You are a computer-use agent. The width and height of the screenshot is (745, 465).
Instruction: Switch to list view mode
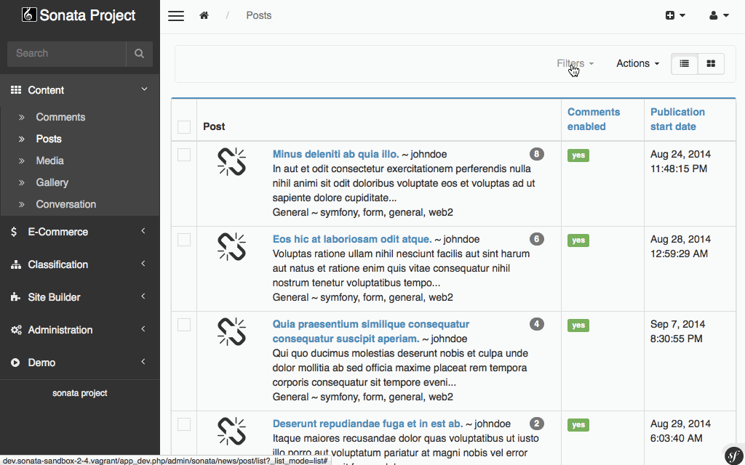coord(684,64)
